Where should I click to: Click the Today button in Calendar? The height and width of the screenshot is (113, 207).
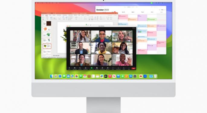[x=162, y=10]
